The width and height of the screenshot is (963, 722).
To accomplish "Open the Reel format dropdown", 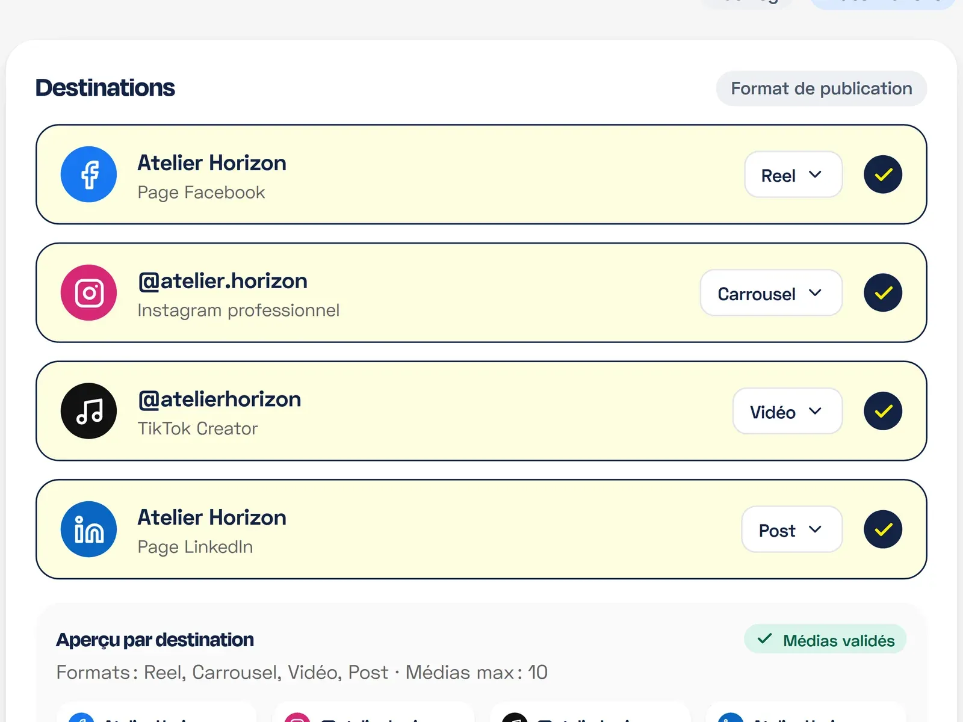I will pyautogui.click(x=793, y=174).
